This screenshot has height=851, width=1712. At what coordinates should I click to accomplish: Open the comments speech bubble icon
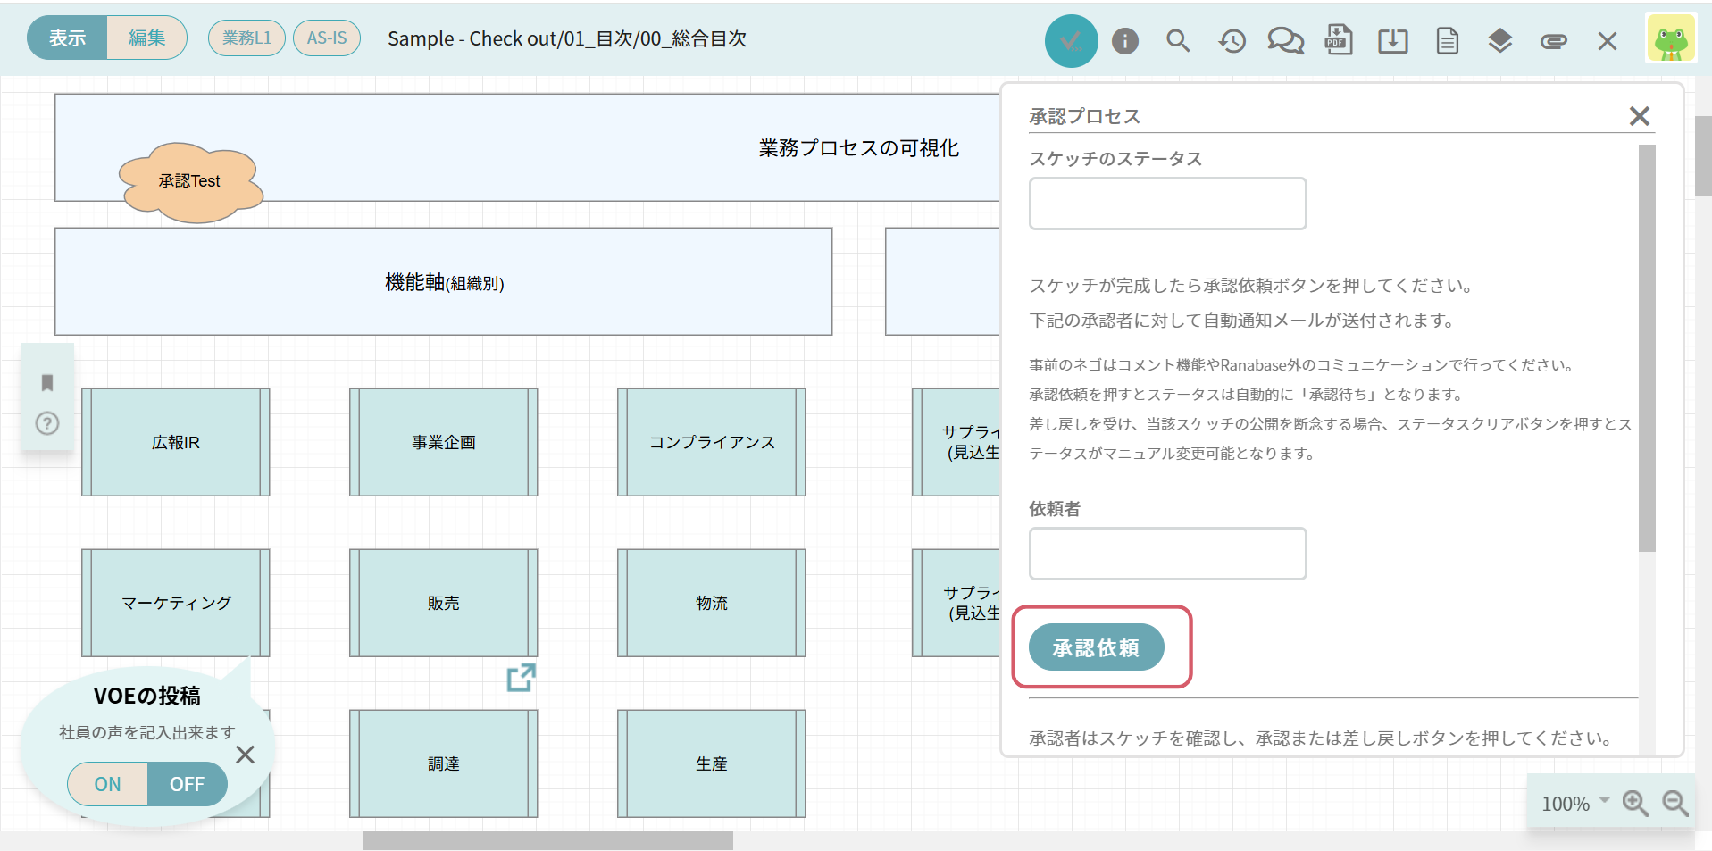(1285, 41)
